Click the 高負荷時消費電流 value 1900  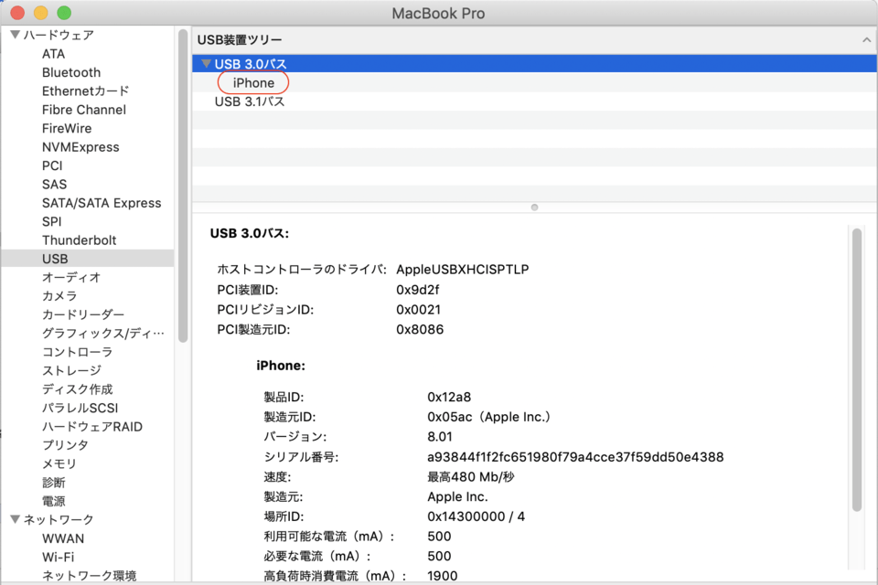coord(443,576)
